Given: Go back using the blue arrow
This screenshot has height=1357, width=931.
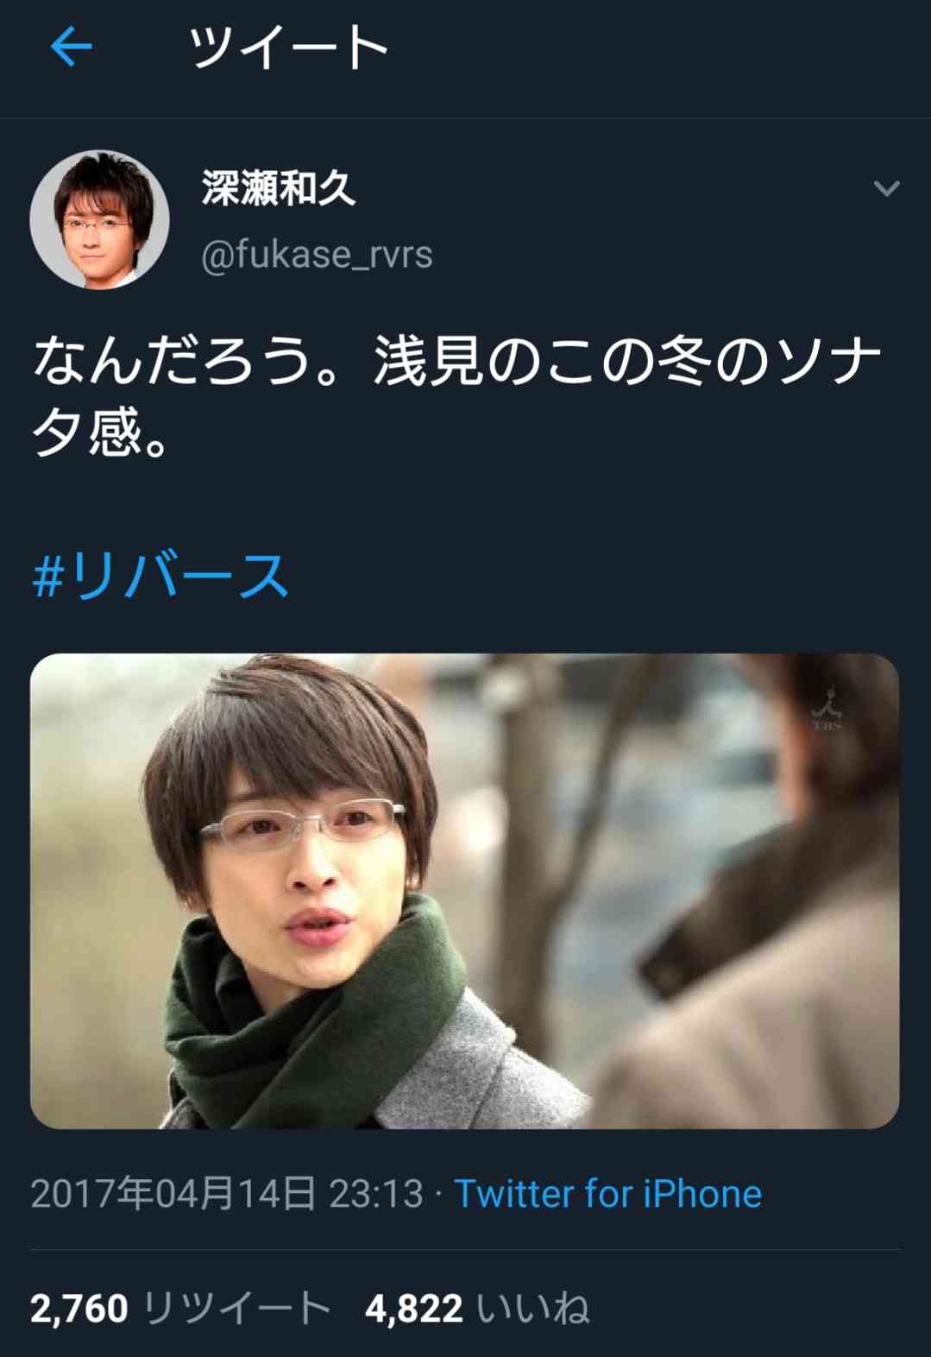Looking at the screenshot, I should coord(71,47).
